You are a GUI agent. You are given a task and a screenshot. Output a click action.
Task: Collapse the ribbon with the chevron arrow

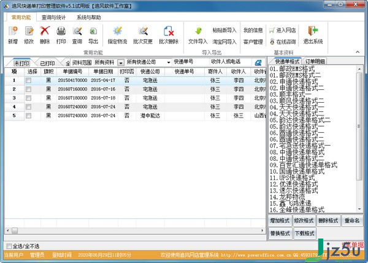358,52
